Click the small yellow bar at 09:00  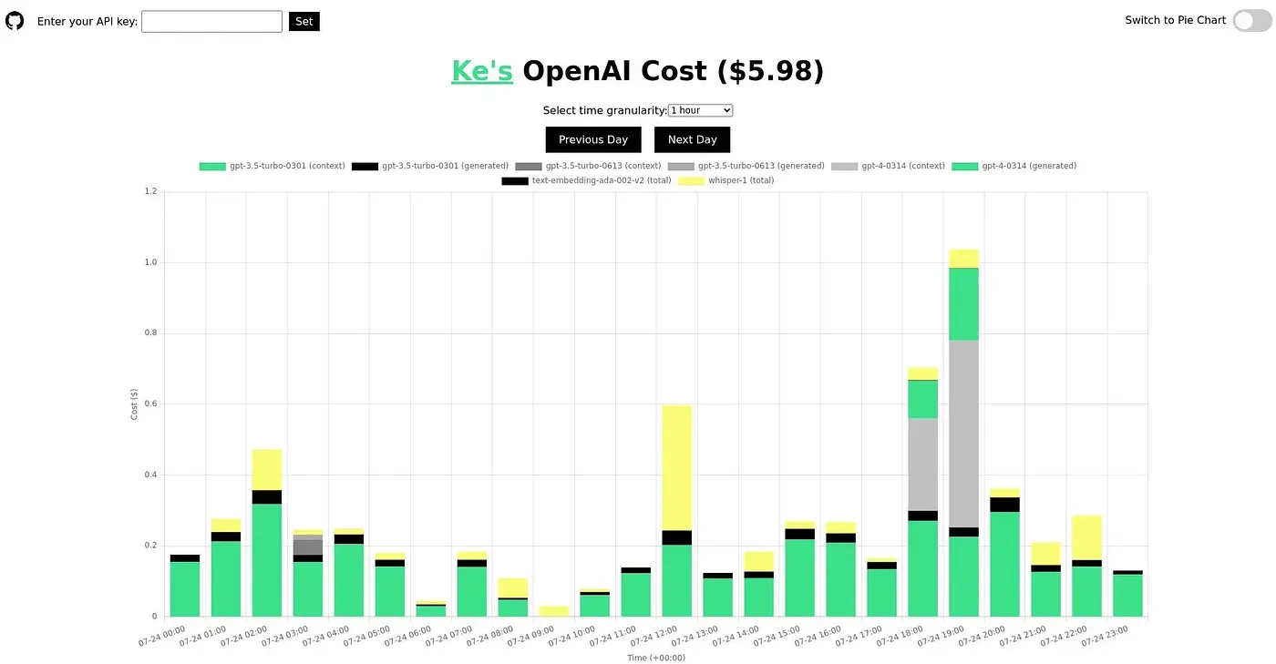click(x=553, y=611)
